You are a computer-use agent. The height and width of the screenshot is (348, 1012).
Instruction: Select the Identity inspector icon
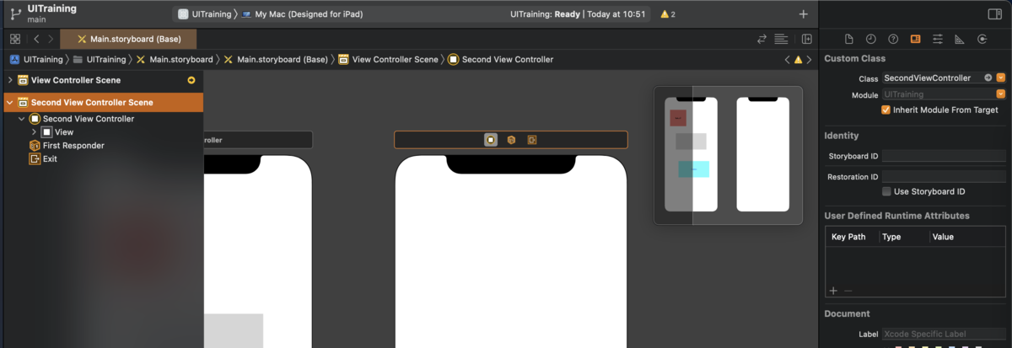[x=915, y=39]
